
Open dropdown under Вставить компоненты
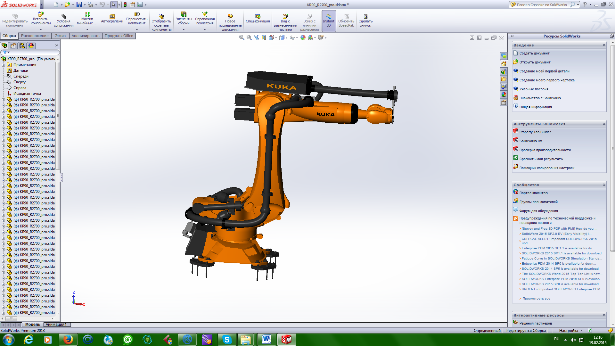pyautogui.click(x=41, y=29)
